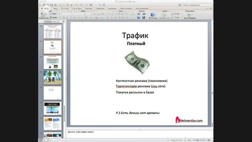Viewport: 252px width, 142px height.
Task: Click the insert media icon
Action: click(x=144, y=17)
